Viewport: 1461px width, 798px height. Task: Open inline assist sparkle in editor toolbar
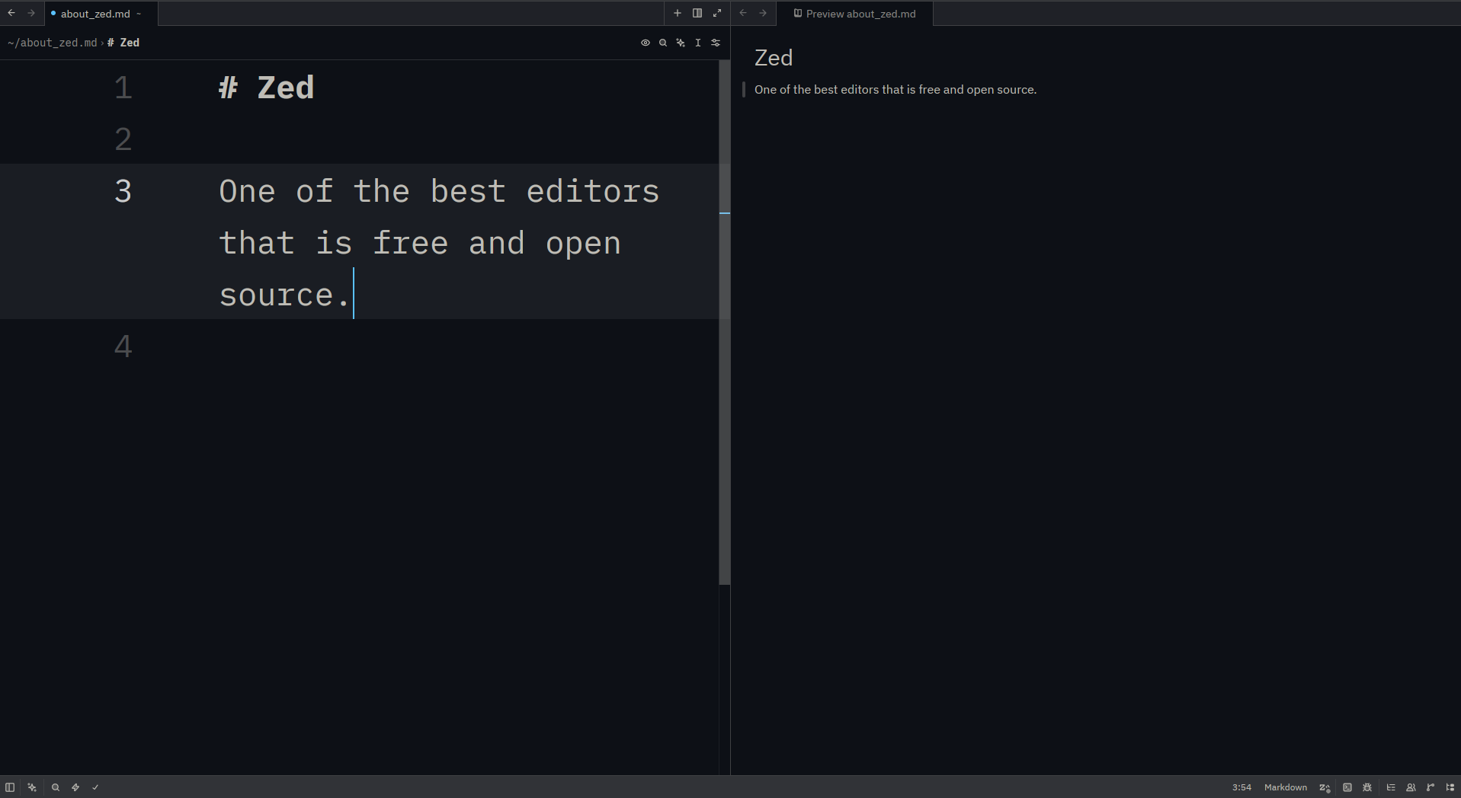pos(681,43)
